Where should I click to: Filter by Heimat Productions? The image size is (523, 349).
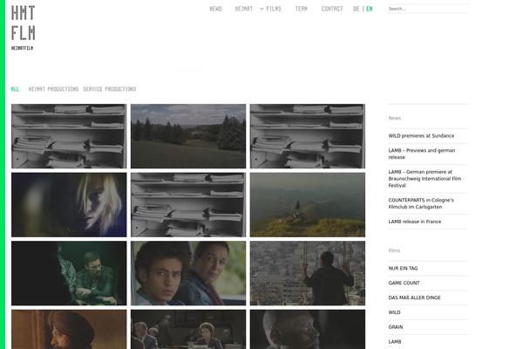pos(53,89)
